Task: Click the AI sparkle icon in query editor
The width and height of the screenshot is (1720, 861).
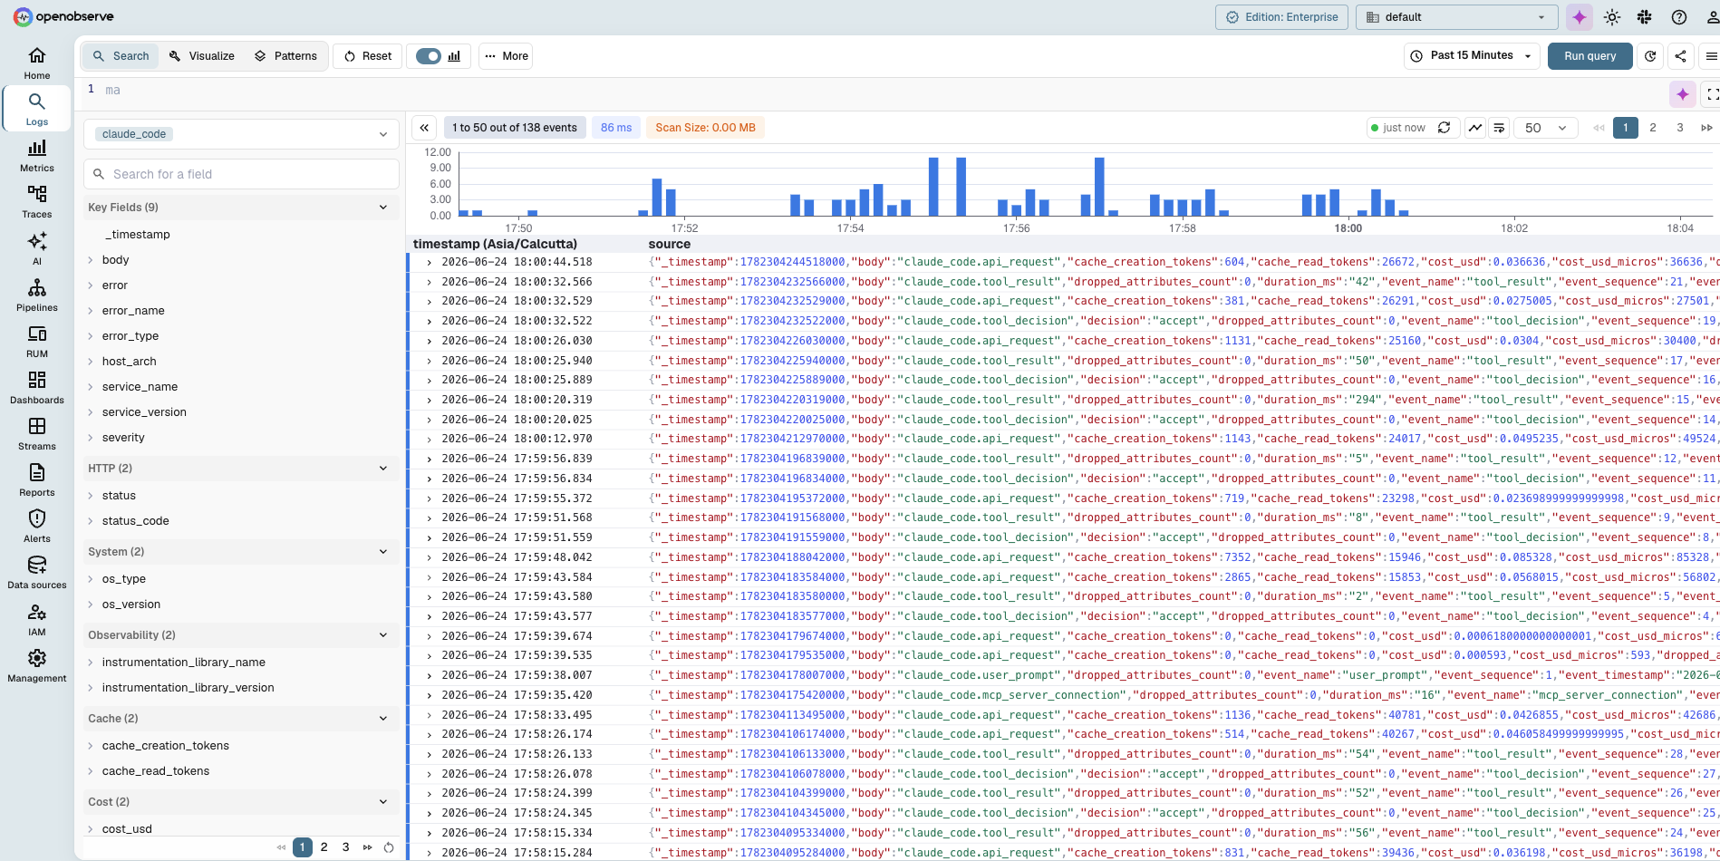Action: coord(1683,94)
